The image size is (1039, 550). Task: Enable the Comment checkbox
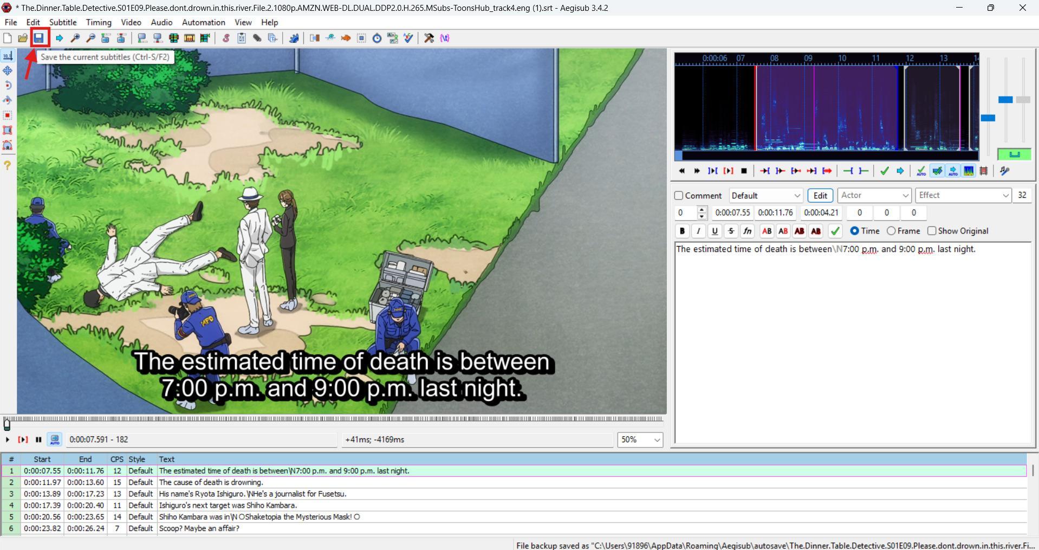[679, 196]
